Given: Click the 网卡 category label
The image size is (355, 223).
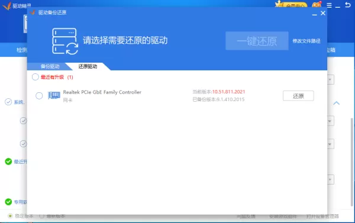Looking at the screenshot, I should pyautogui.click(x=67, y=100).
